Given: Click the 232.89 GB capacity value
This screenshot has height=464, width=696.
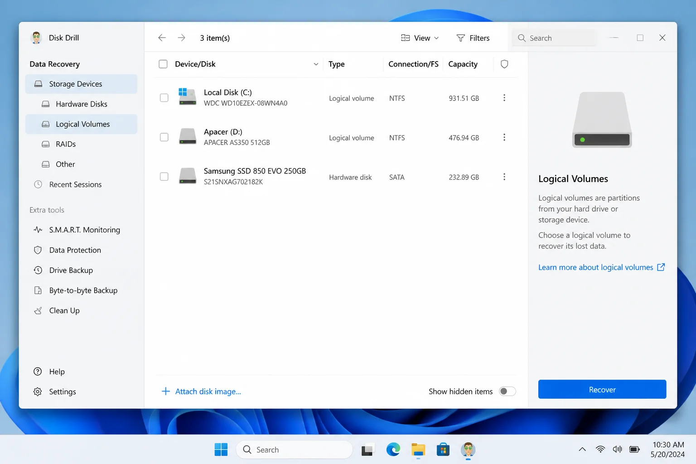Looking at the screenshot, I should [464, 177].
